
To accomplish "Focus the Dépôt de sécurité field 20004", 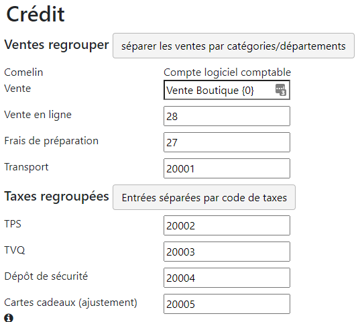I will [x=227, y=278].
